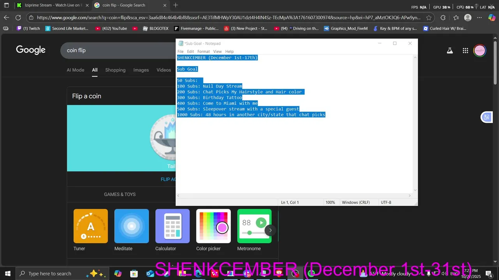The height and width of the screenshot is (280, 499).
Task: Switch to the coin flip Google Search tab
Action: [x=131, y=5]
